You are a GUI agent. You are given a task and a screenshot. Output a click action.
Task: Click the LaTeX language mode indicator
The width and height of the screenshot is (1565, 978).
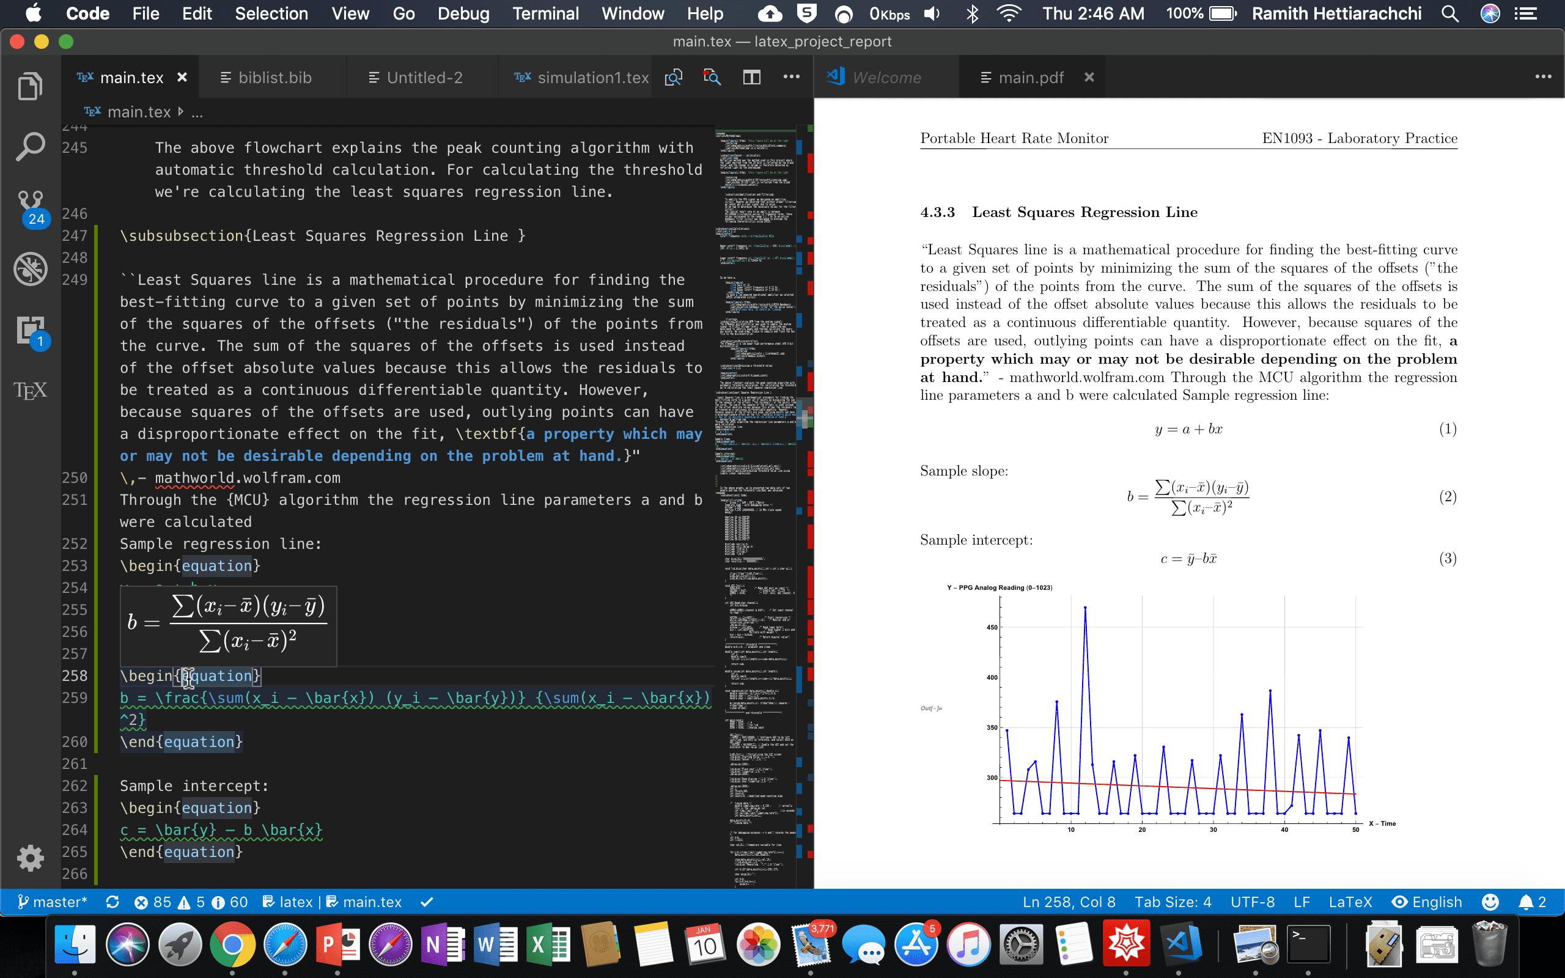(1352, 902)
